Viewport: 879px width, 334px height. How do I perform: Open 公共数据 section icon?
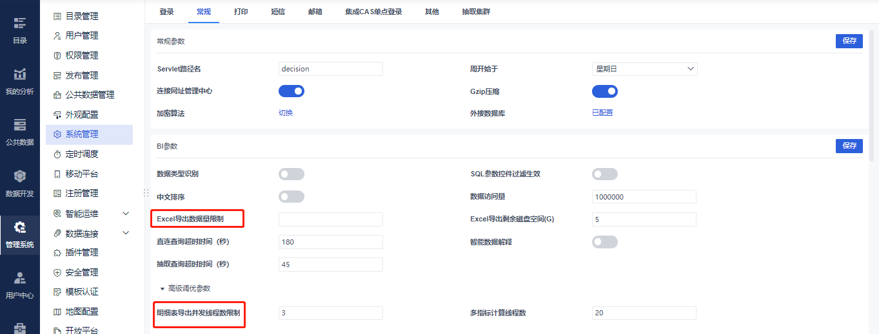tap(20, 125)
